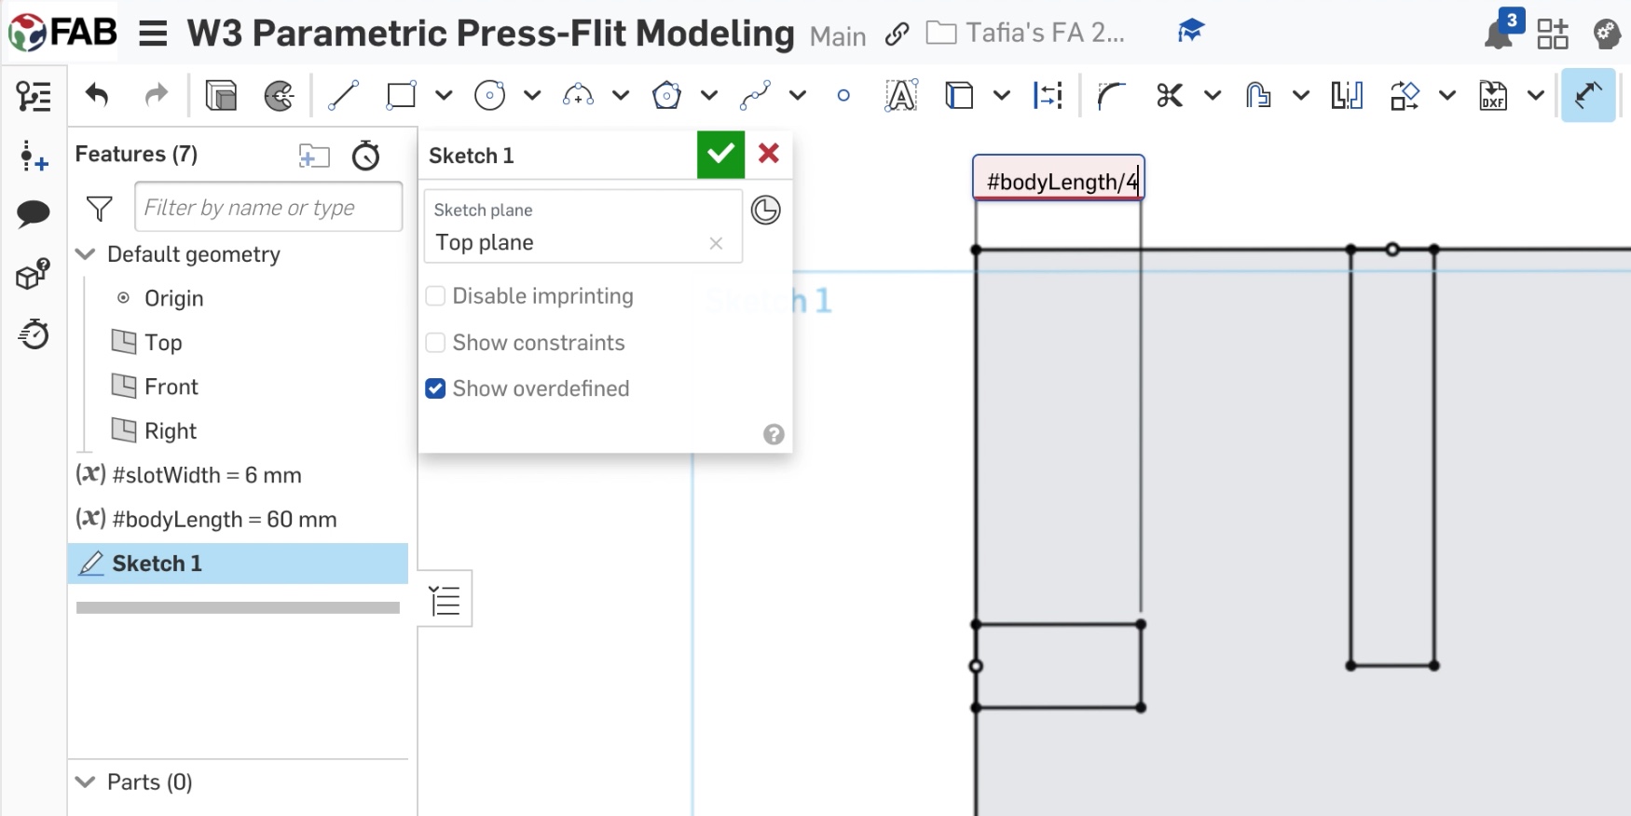Image resolution: width=1631 pixels, height=816 pixels.
Task: Enable the Show constraints checkbox
Action: point(435,343)
